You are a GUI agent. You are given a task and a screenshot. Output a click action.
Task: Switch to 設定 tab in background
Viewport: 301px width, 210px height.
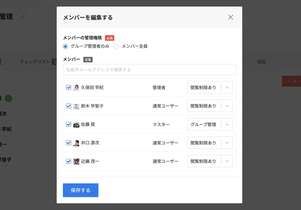pyautogui.click(x=261, y=62)
